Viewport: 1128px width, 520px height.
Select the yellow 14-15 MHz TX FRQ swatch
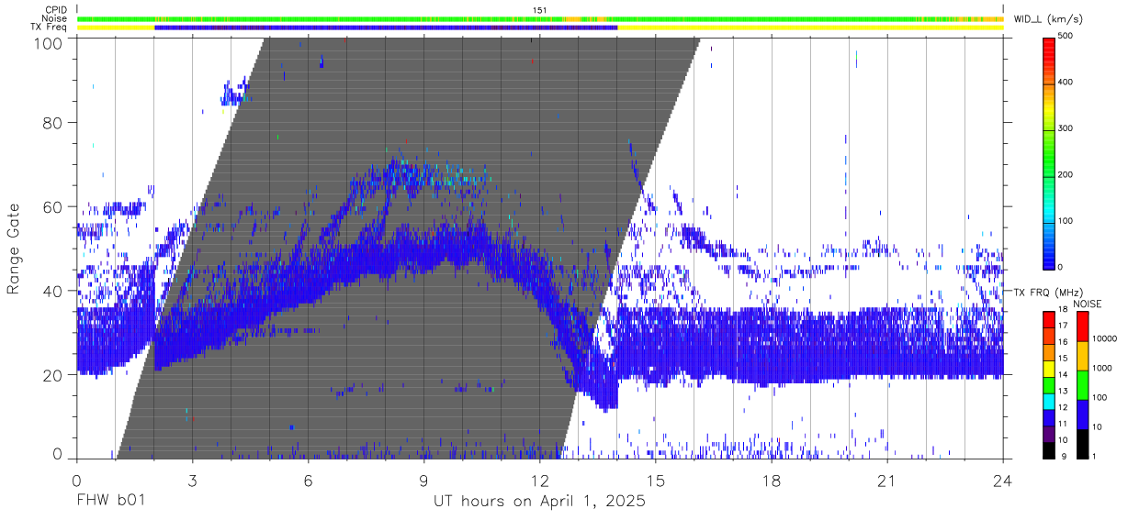pos(1049,370)
